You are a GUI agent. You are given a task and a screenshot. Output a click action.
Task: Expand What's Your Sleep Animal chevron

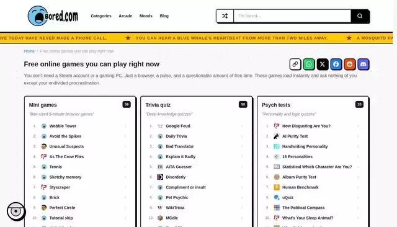click(x=358, y=218)
